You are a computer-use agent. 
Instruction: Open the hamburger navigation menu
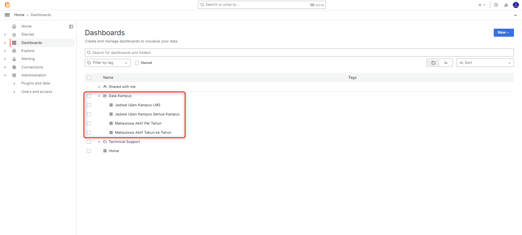[7, 15]
